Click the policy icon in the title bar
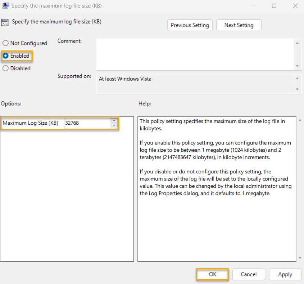 [5, 6]
